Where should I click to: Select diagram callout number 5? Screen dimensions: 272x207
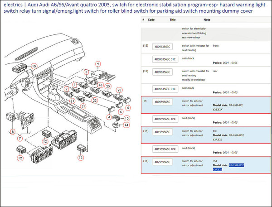(128, 107)
